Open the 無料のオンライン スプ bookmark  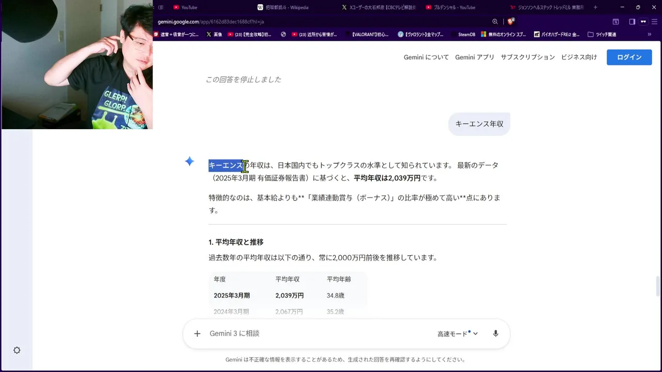pos(503,35)
